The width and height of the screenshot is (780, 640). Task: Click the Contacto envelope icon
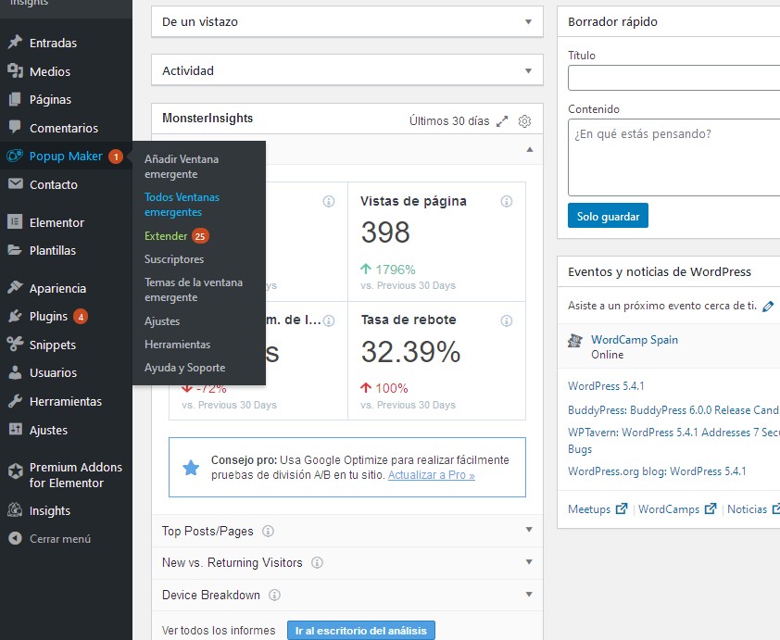16,184
